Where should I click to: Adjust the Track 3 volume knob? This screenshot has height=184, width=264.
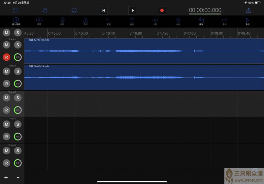point(18,110)
